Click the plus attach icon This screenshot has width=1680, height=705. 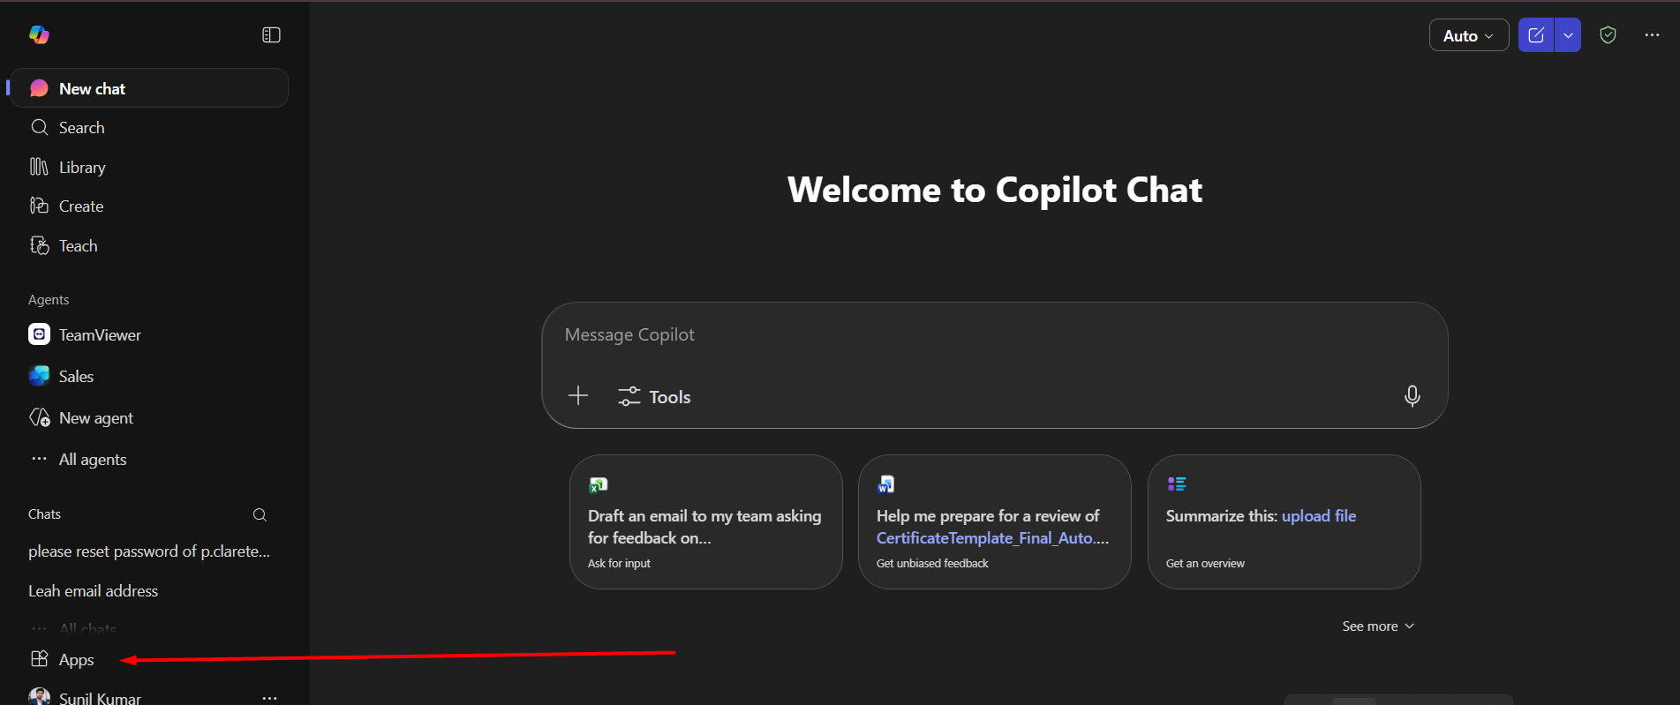[578, 395]
